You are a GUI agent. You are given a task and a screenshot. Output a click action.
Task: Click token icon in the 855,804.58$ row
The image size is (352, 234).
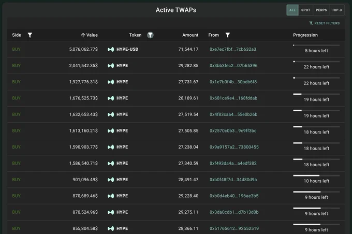coord(111,228)
